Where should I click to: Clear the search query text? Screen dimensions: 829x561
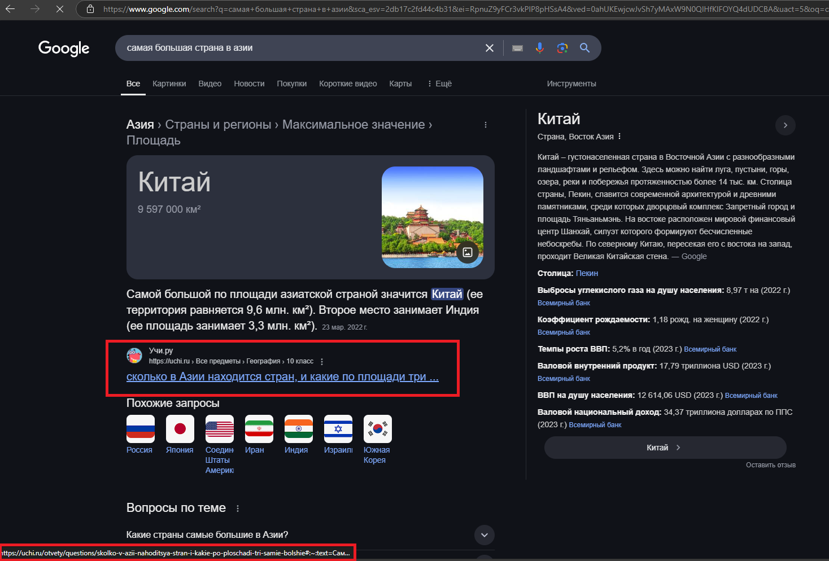point(490,48)
